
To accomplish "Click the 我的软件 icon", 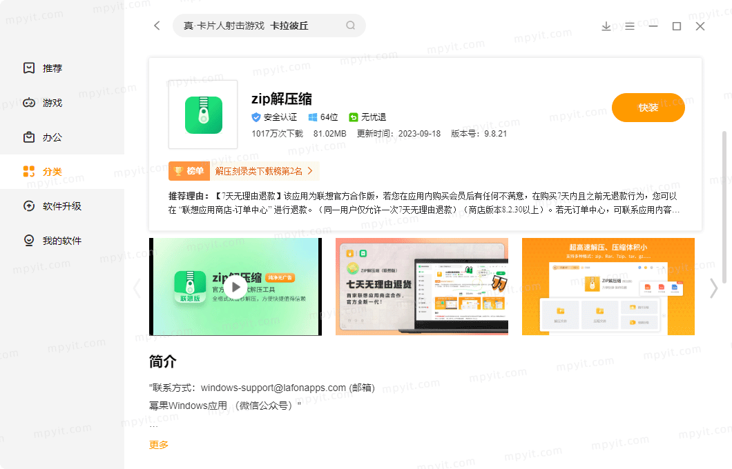I will pyautogui.click(x=29, y=241).
